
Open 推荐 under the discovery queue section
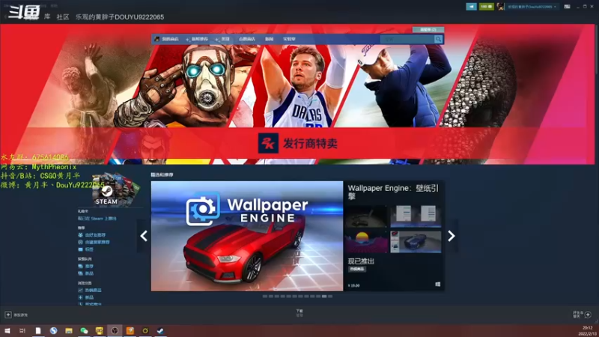89,267
